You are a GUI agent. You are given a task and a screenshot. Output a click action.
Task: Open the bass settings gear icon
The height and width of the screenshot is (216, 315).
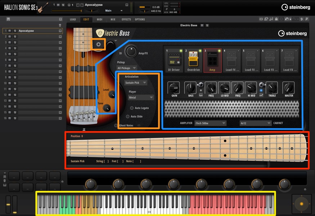click(x=98, y=44)
